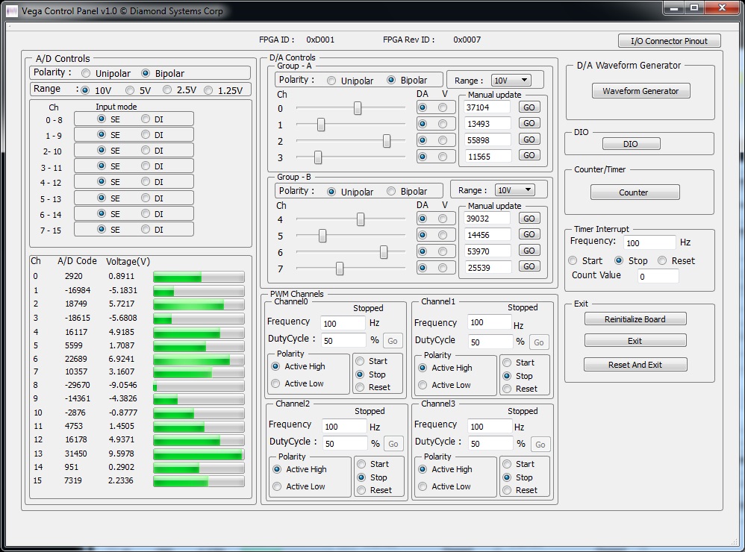Click GO beside manual value 13493
Viewport: 745px width, 552px height.
click(529, 123)
